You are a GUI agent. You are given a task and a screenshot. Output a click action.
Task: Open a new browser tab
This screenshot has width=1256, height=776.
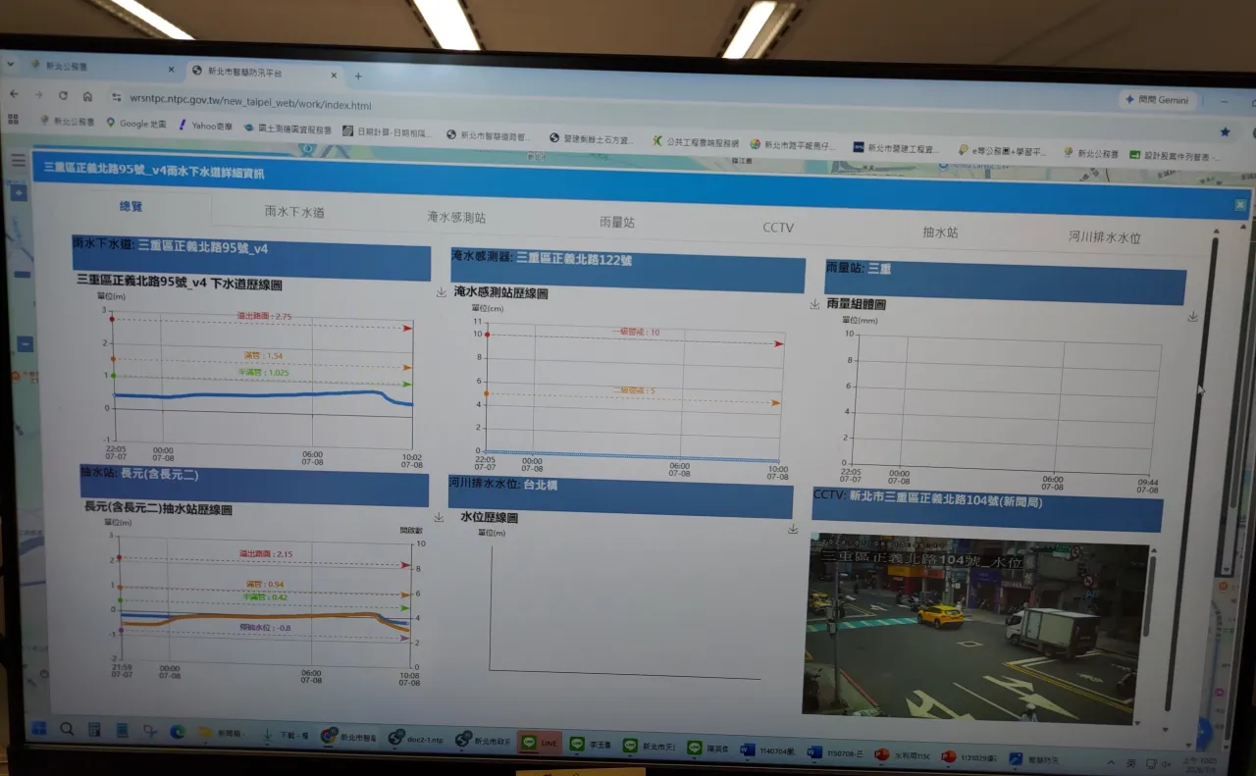tap(358, 77)
